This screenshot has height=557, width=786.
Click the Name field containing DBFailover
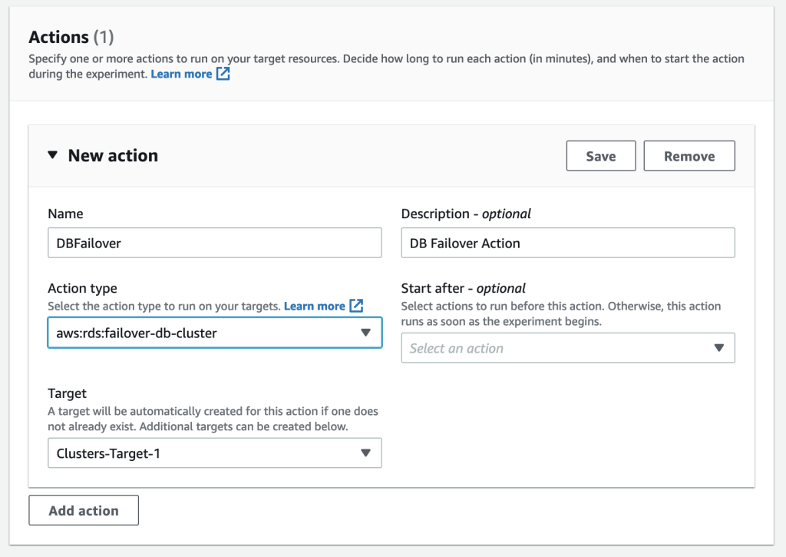tap(214, 242)
